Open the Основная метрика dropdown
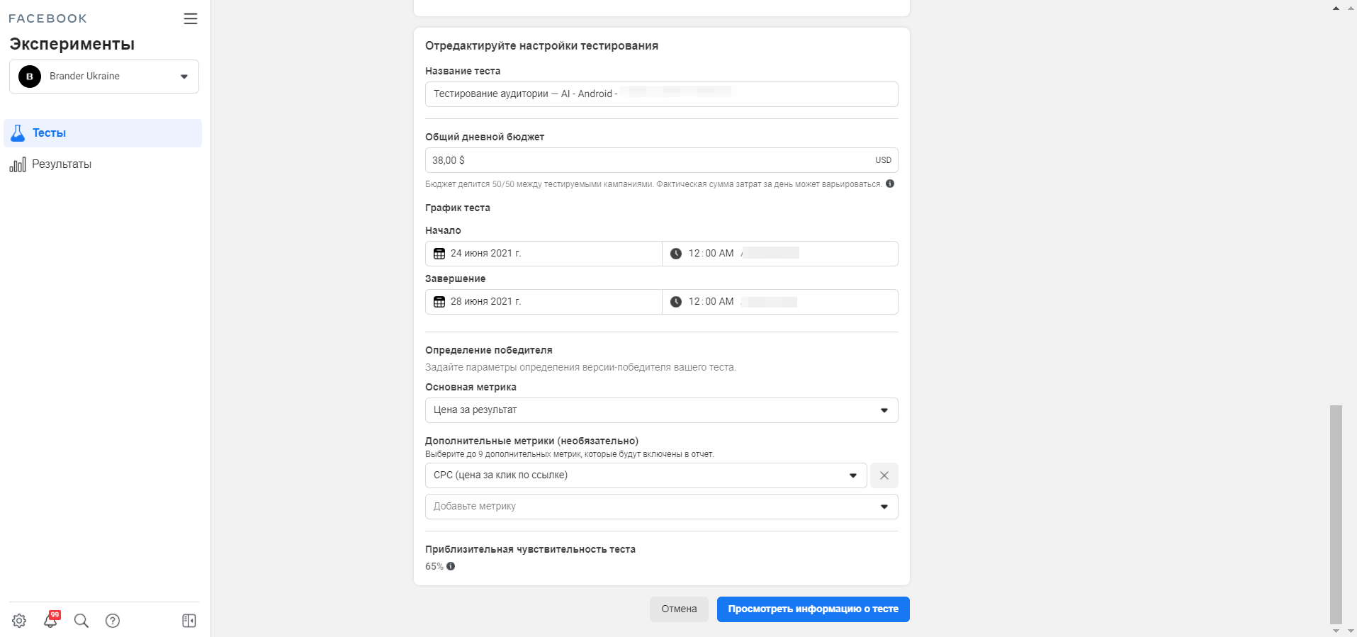Screen dimensions: 1357x637 click(661, 410)
